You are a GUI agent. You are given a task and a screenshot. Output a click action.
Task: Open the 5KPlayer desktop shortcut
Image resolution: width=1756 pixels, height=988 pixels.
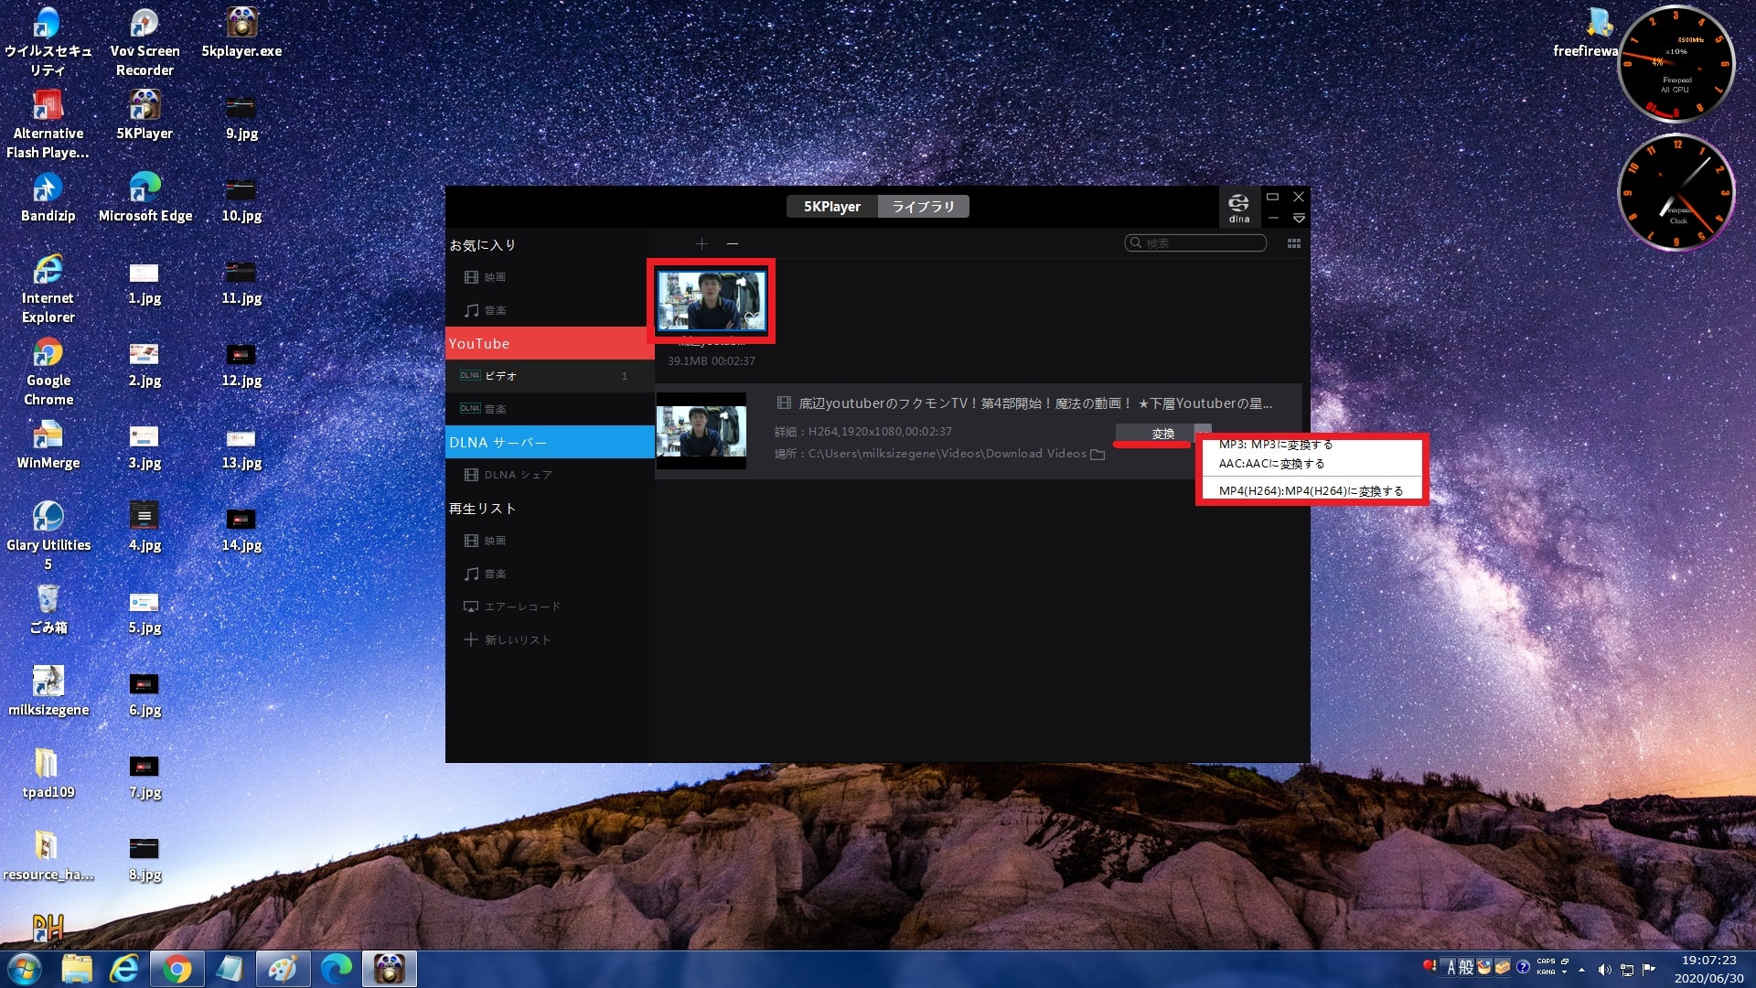[145, 115]
